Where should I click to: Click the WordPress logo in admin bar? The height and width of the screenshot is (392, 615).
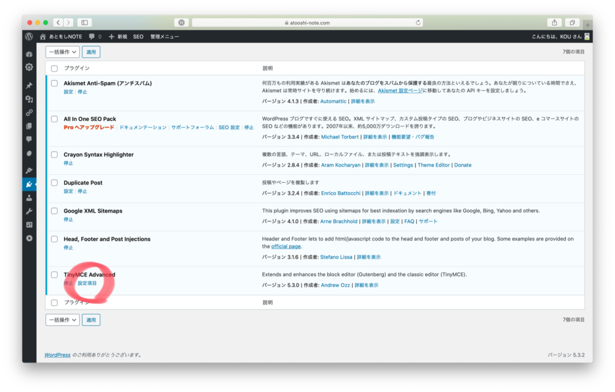(29, 36)
